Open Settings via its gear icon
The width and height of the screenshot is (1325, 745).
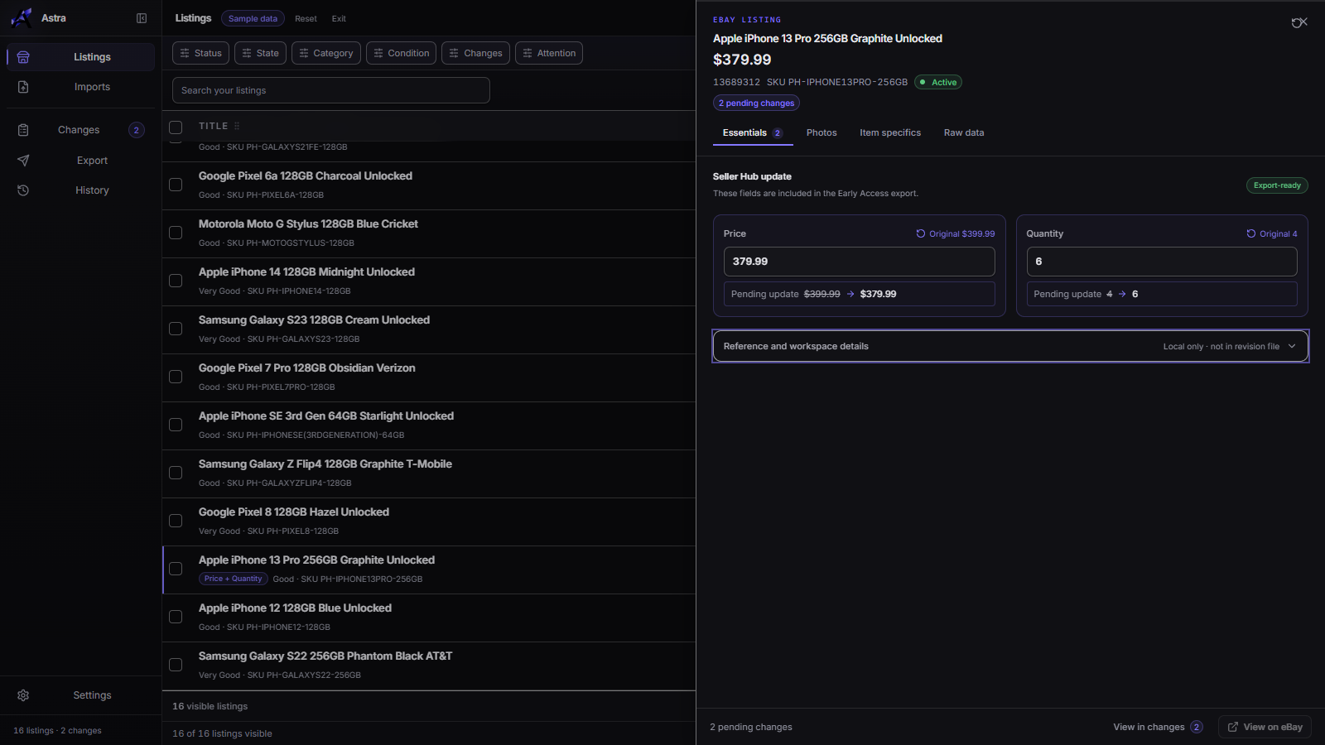(23, 695)
